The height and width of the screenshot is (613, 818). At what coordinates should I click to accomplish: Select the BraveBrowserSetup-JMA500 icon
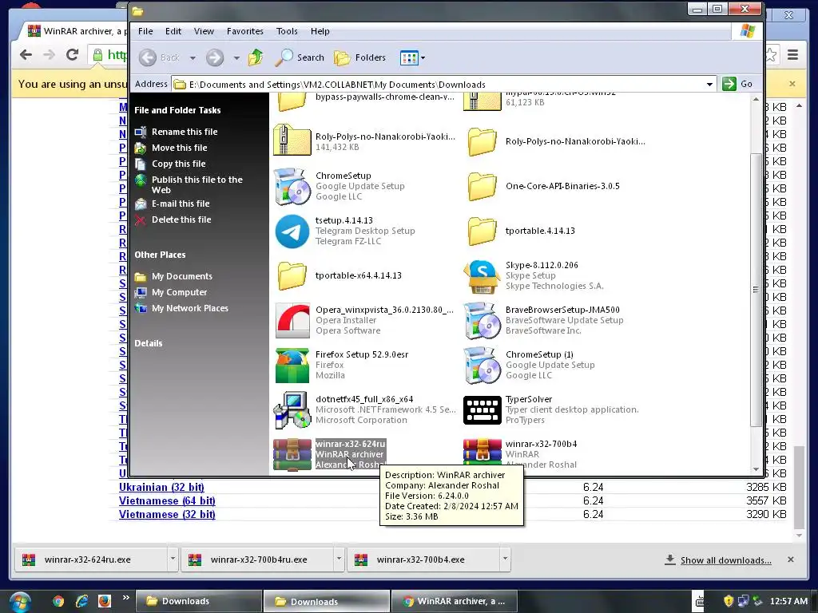(x=482, y=321)
